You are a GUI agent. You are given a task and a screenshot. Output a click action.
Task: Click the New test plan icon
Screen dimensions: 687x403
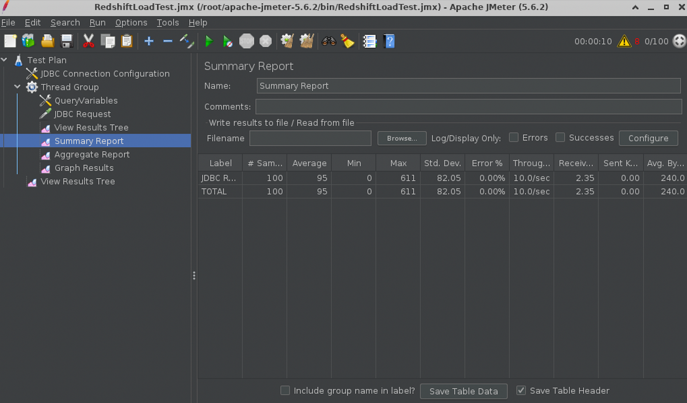[x=10, y=41]
